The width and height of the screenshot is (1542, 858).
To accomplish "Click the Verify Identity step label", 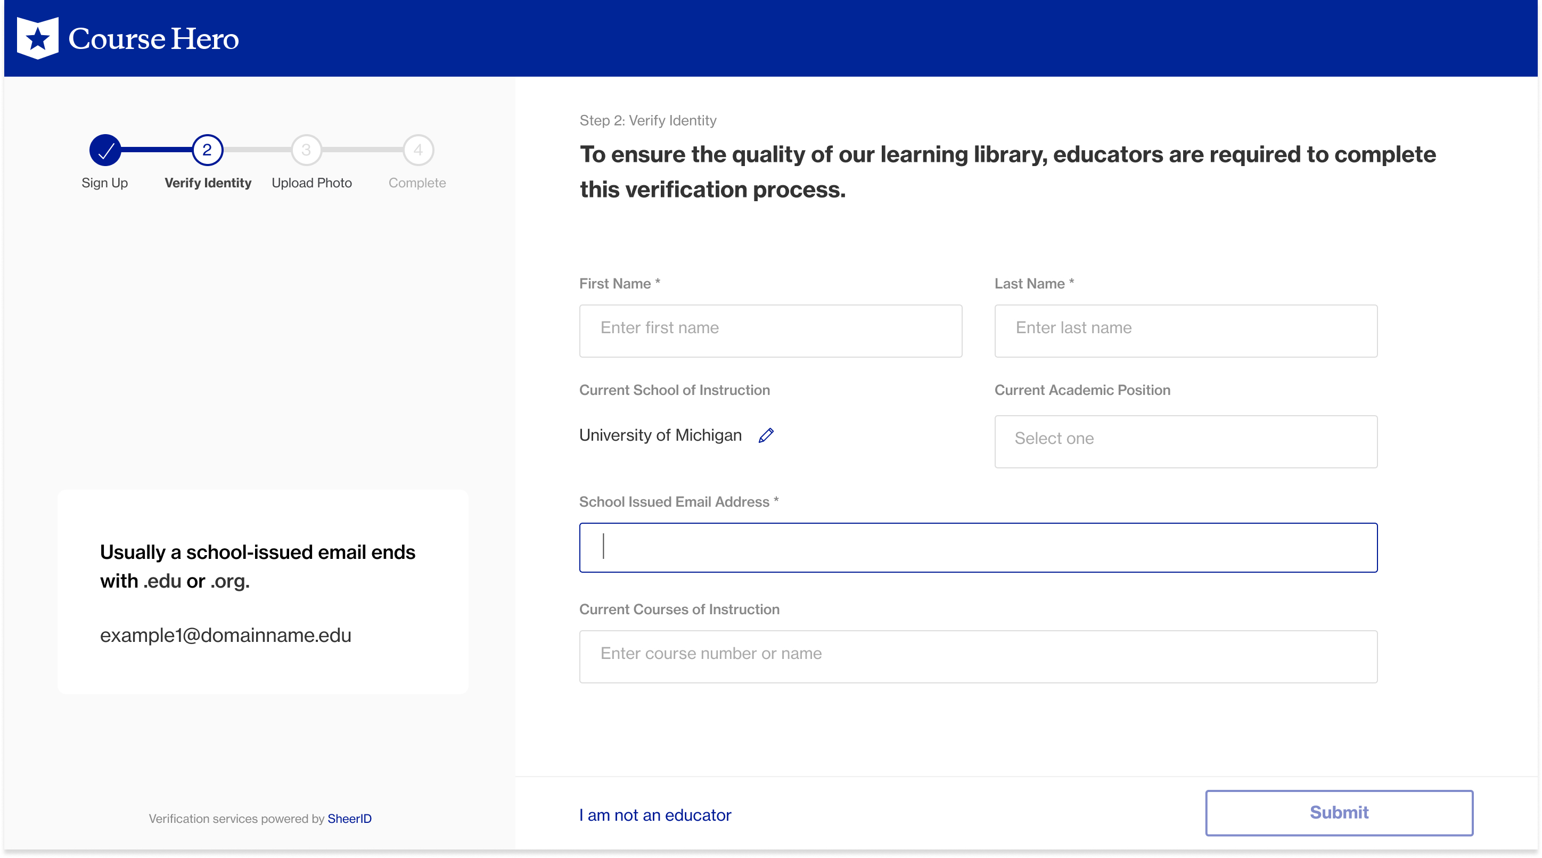I will pos(208,183).
